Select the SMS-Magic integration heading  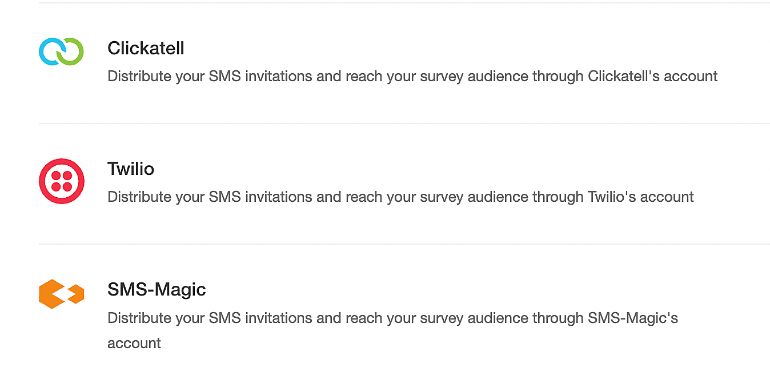157,290
